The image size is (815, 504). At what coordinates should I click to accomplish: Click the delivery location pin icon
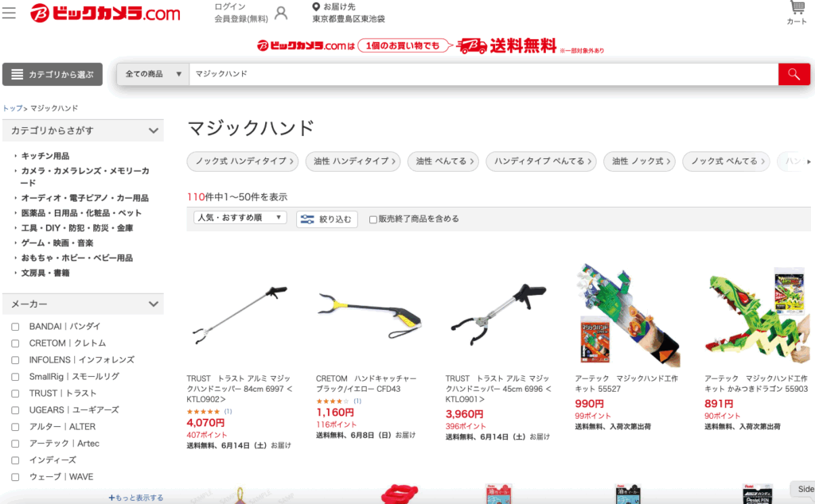(x=315, y=6)
